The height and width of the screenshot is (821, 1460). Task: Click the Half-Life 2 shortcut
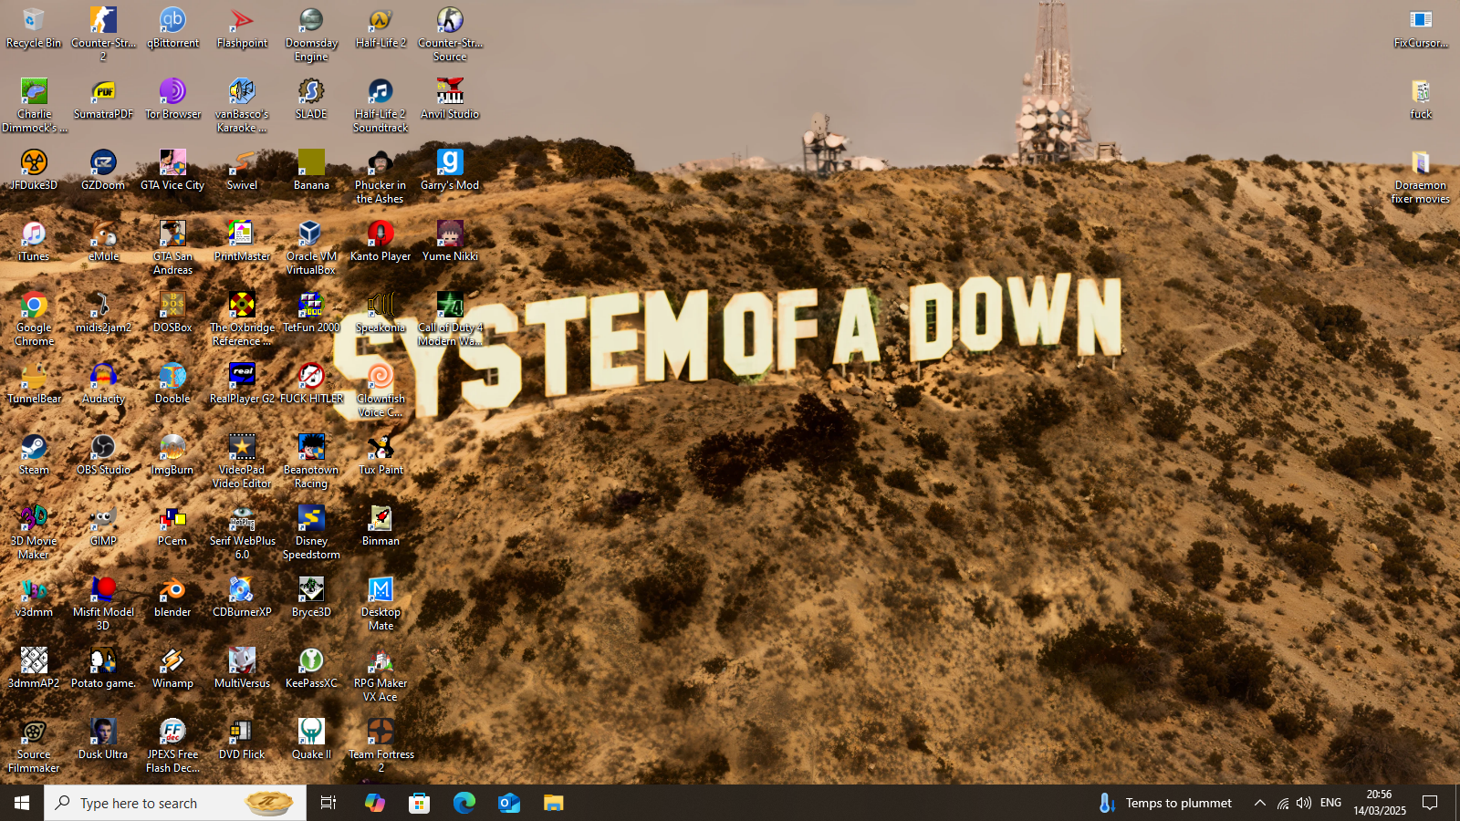pos(381,28)
